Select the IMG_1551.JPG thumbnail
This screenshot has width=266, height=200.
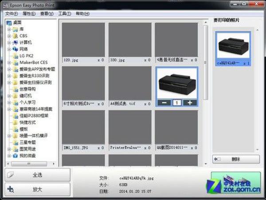(x=83, y=127)
